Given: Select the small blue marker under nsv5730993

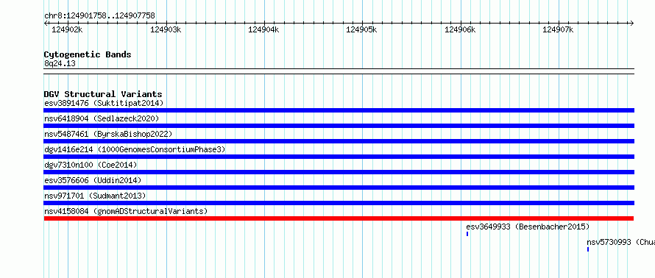Looking at the screenshot, I should click(588, 249).
